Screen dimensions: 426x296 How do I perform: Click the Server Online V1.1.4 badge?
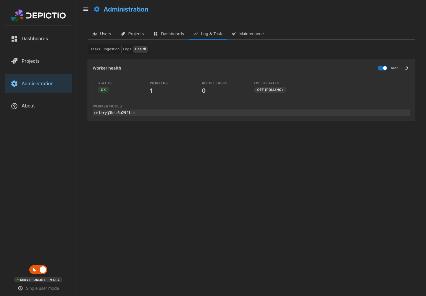coord(38,280)
